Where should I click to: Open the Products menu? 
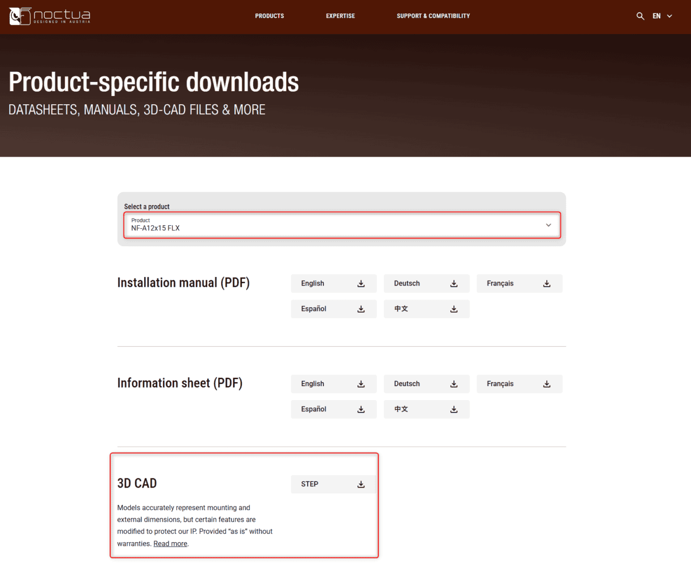[x=269, y=16]
